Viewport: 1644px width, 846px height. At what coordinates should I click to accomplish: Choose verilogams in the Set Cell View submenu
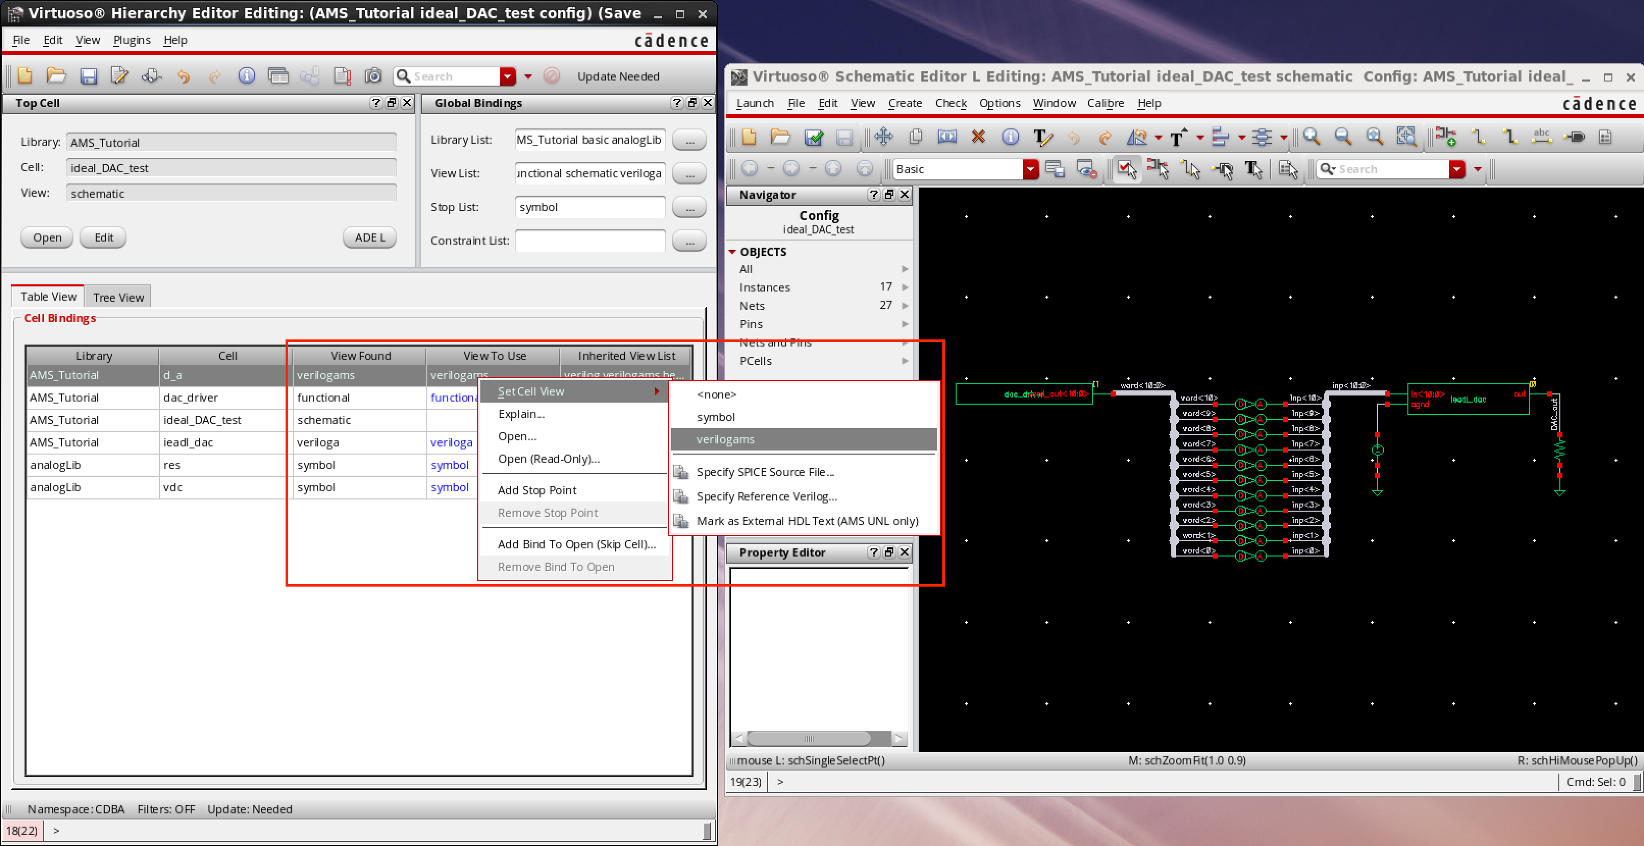(804, 439)
